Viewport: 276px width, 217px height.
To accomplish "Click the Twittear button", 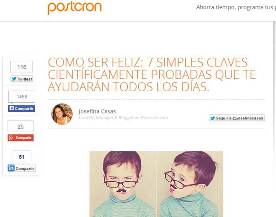I will click(x=22, y=79).
